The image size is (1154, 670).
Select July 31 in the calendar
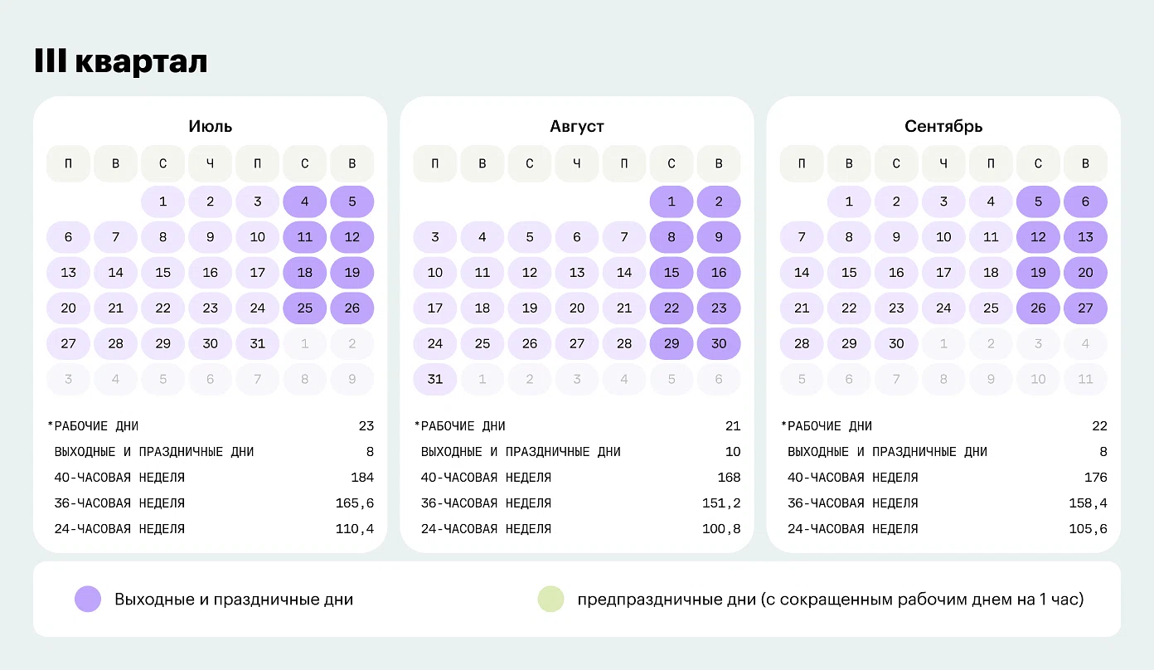pos(258,343)
